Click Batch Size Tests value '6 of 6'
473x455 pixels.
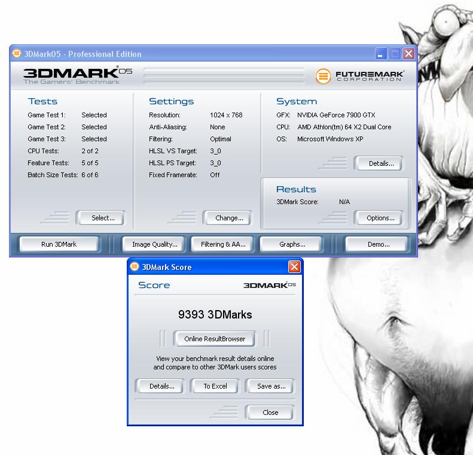[90, 175]
